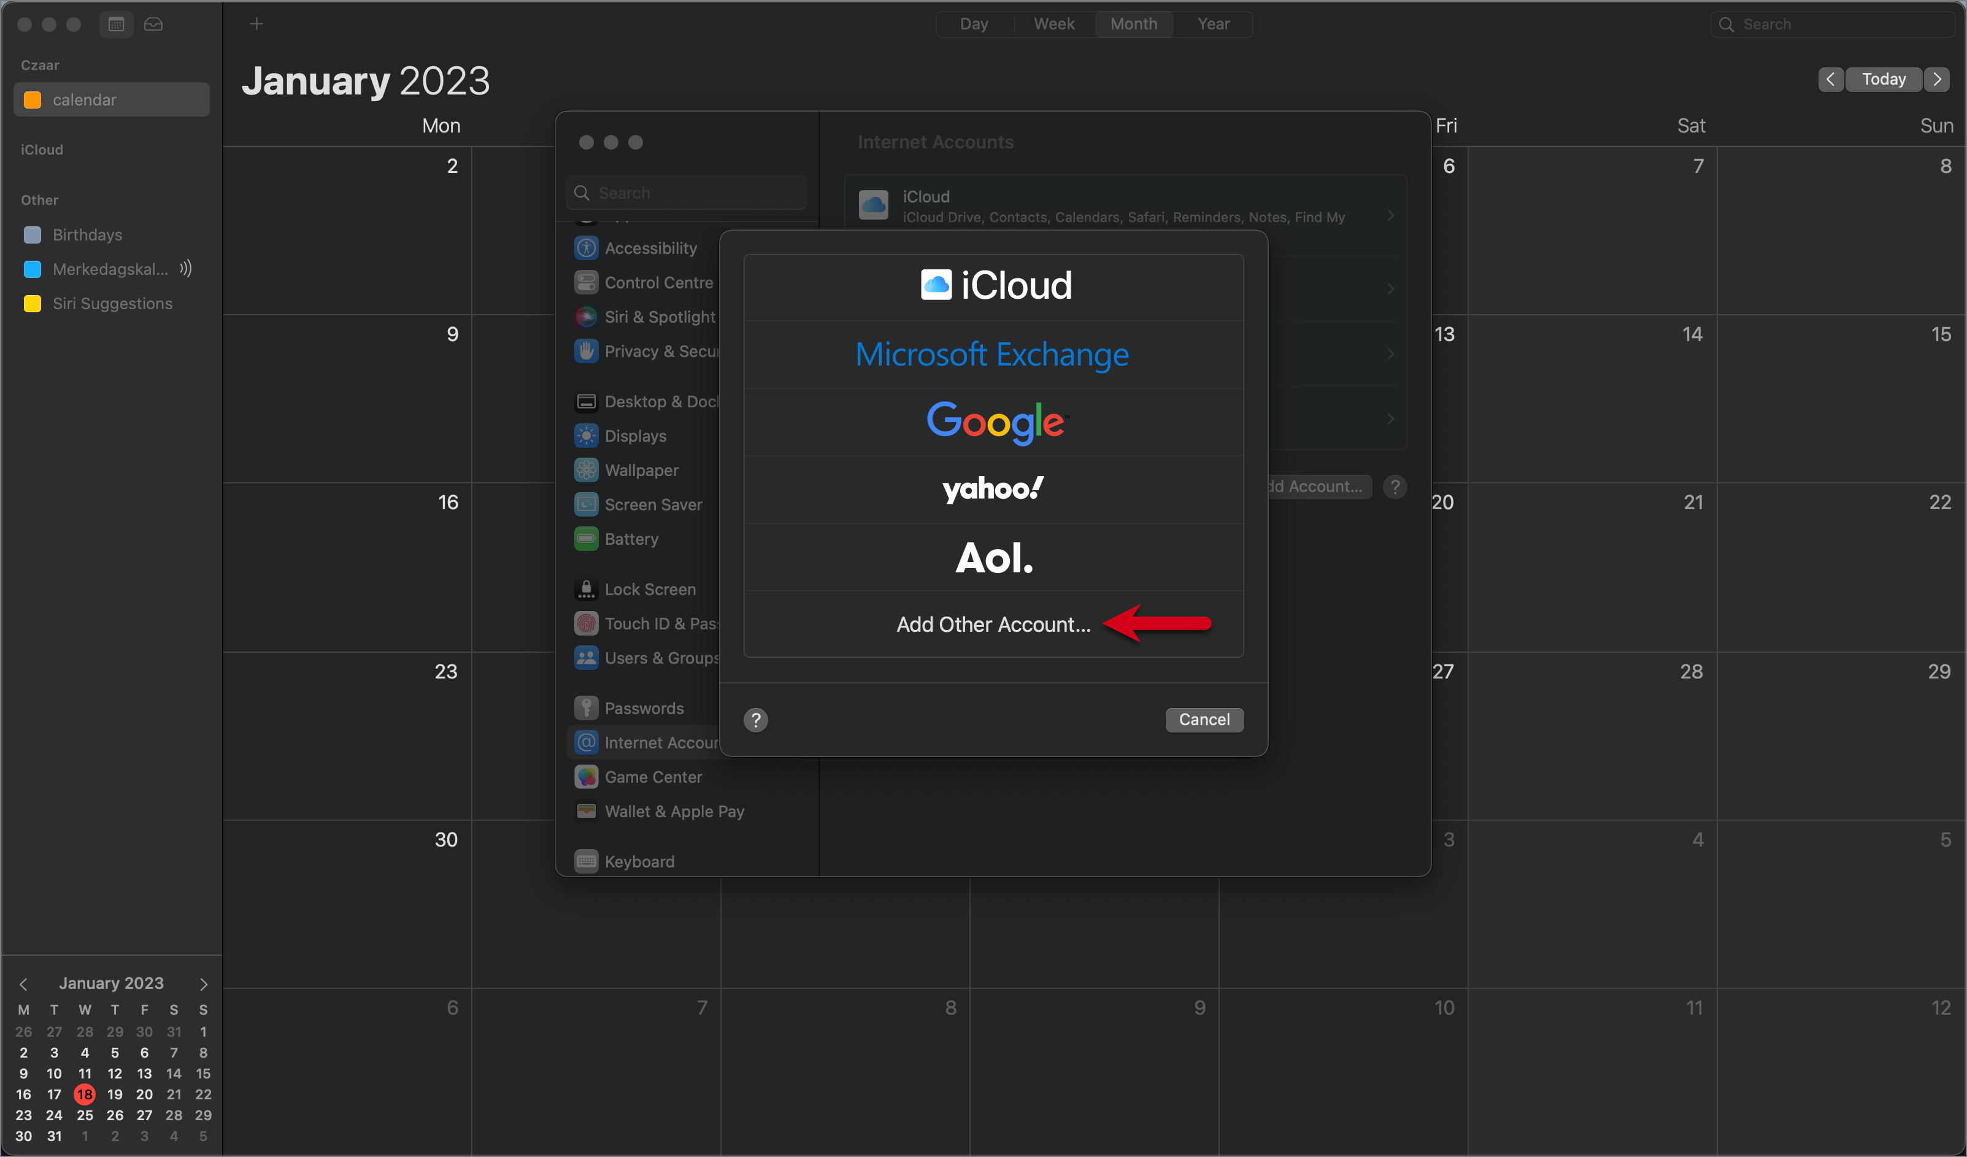The height and width of the screenshot is (1157, 1967).
Task: Select day 25 in mini calendar
Action: pos(84,1116)
